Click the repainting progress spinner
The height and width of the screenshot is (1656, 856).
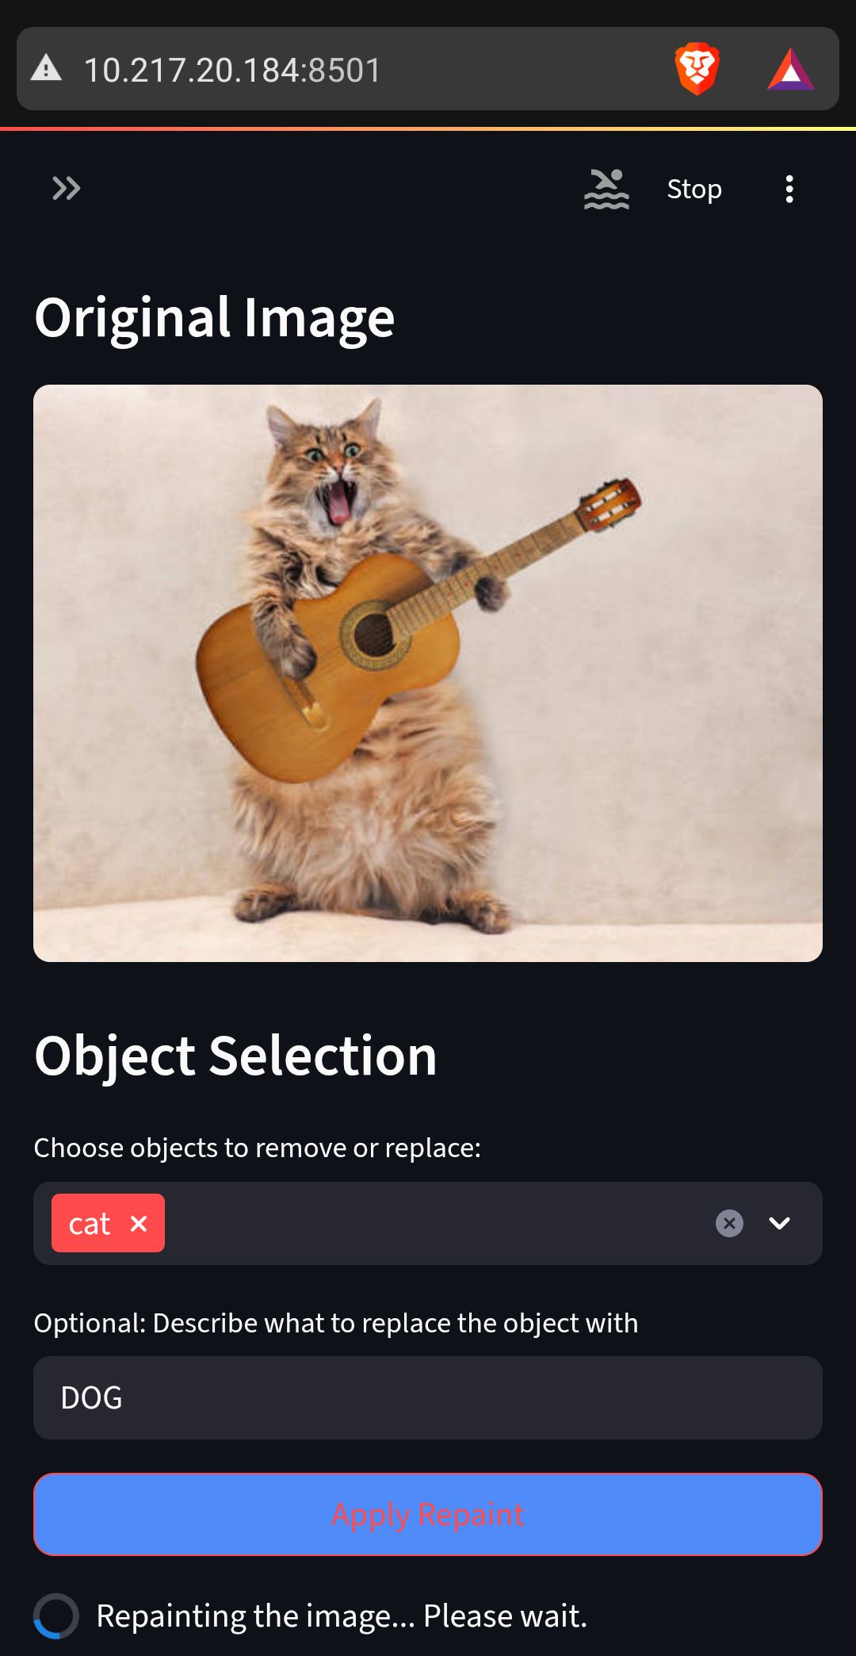[56, 1616]
